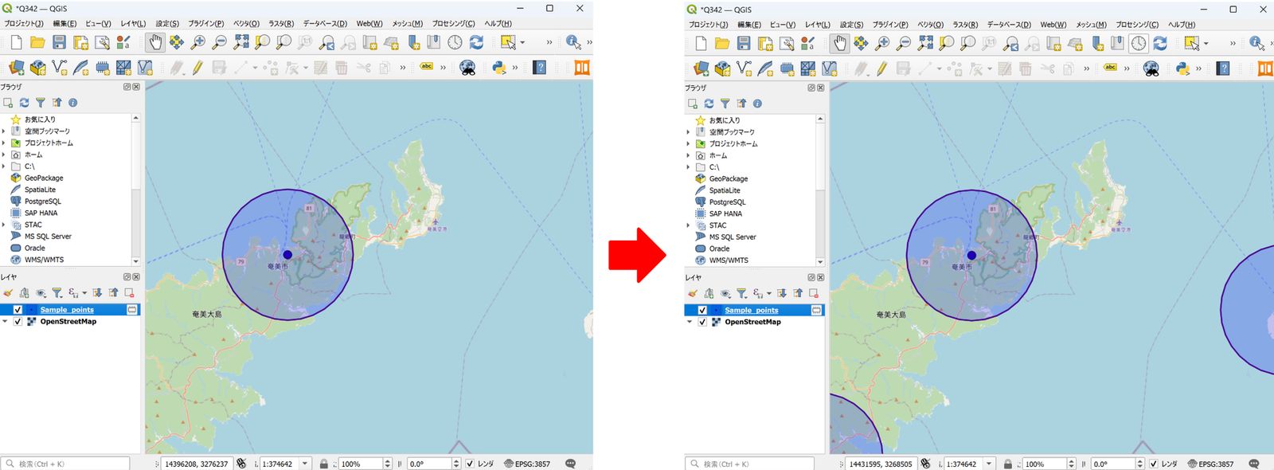The height and width of the screenshot is (470, 1274).
Task: Click coordinate field in right status bar
Action: click(881, 464)
